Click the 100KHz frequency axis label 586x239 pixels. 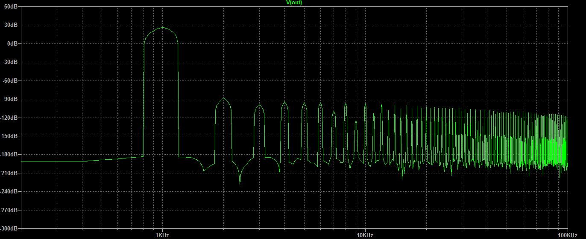(x=568, y=235)
